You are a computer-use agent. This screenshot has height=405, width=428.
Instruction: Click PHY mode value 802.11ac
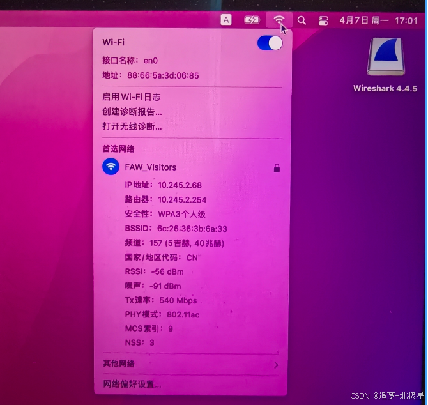click(x=183, y=315)
